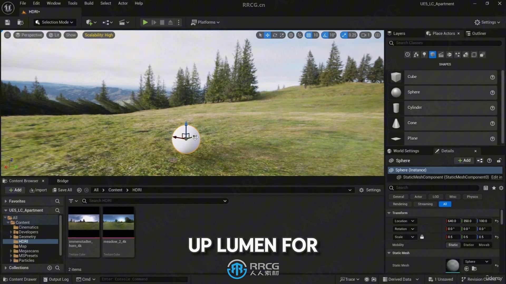Show Volumes category in Place Actors
The width and height of the screenshot is (506, 284).
(x=474, y=55)
